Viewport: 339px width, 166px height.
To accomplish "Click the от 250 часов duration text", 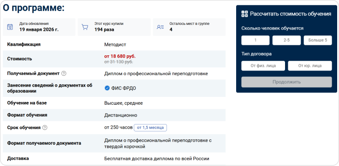I will 118,128.
